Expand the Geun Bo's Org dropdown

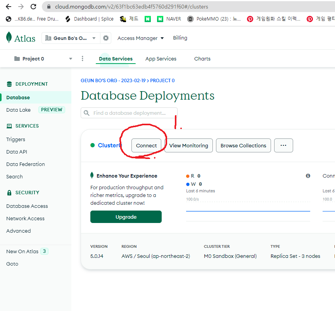[71, 38]
